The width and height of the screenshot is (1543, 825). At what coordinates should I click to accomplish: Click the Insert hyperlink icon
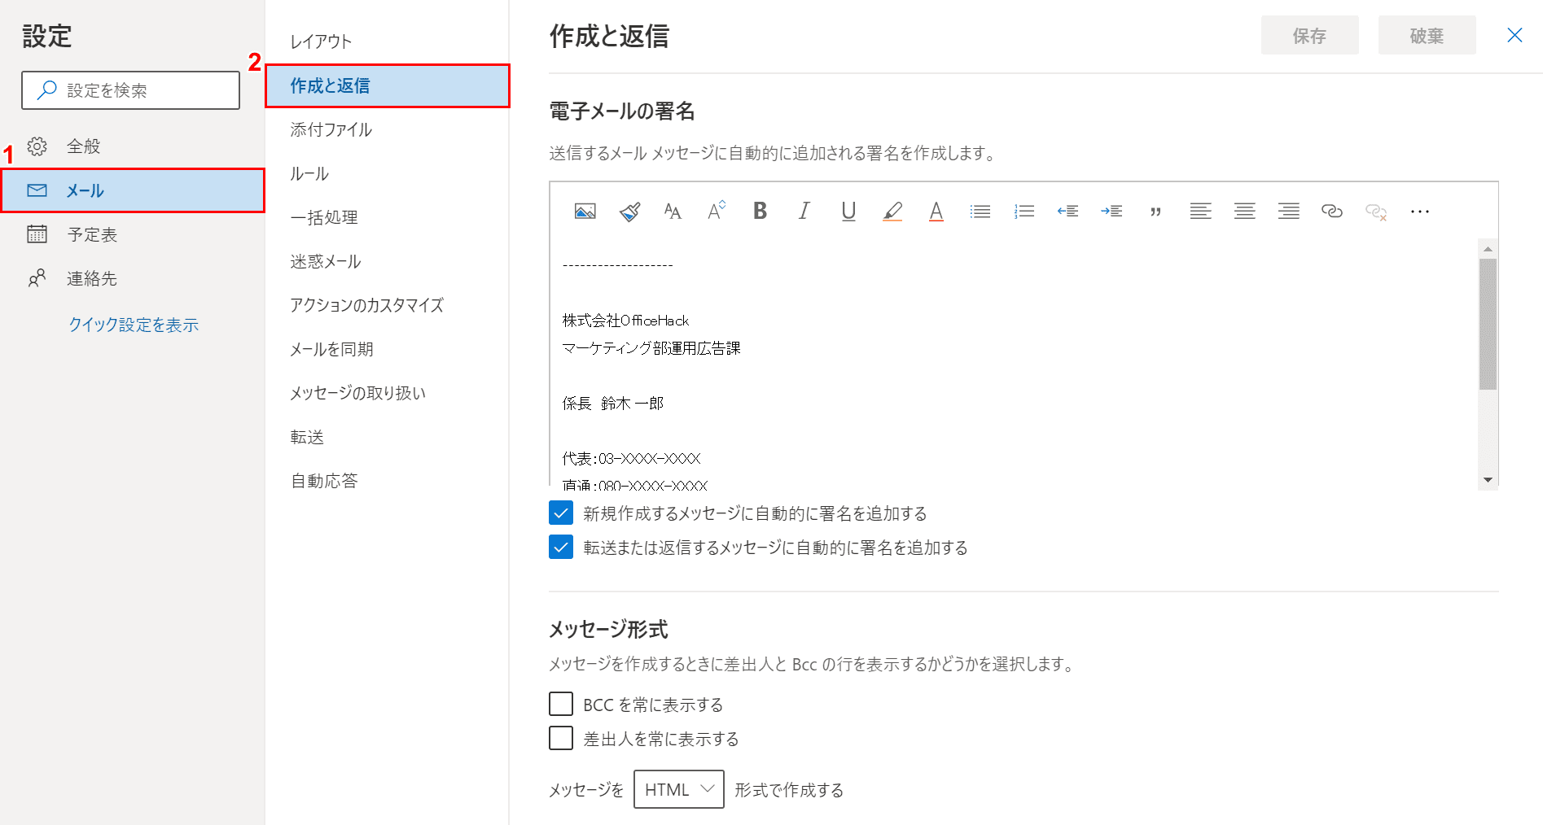(1331, 212)
